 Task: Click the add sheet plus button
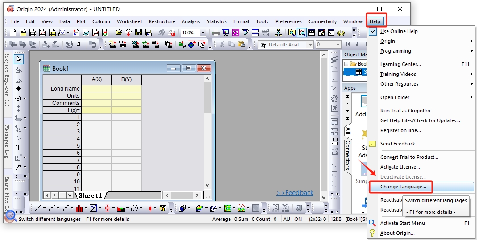[x=62, y=195]
